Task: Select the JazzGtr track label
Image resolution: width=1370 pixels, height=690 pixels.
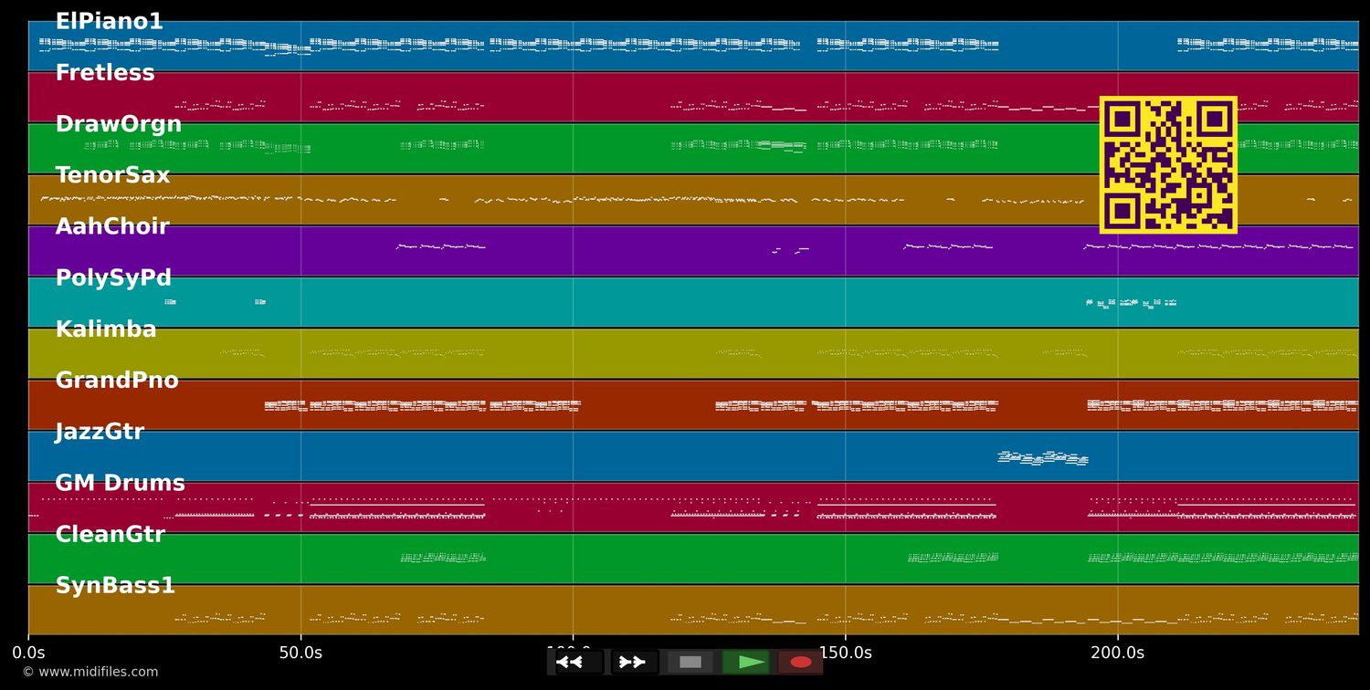Action: [x=100, y=432]
